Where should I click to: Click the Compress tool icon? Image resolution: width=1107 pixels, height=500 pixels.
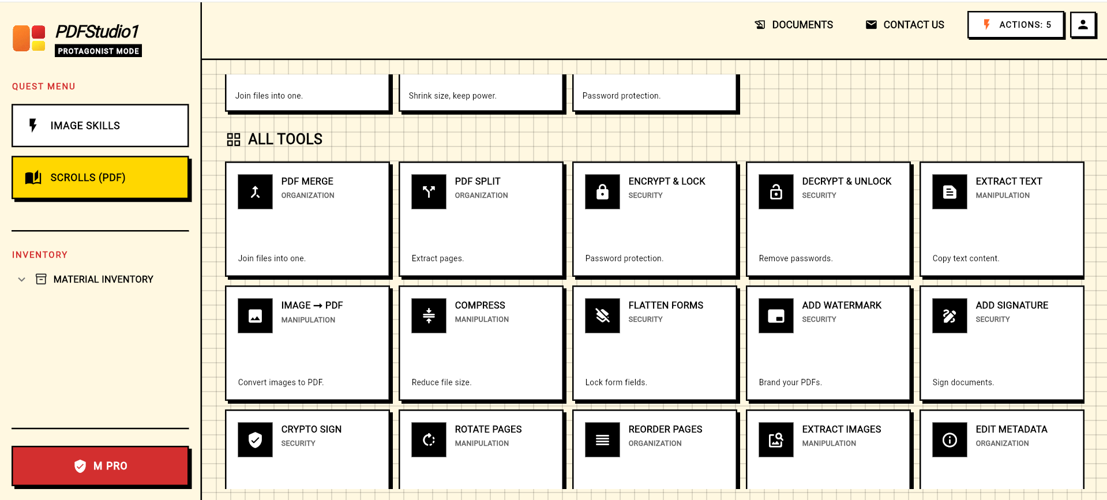(x=429, y=315)
